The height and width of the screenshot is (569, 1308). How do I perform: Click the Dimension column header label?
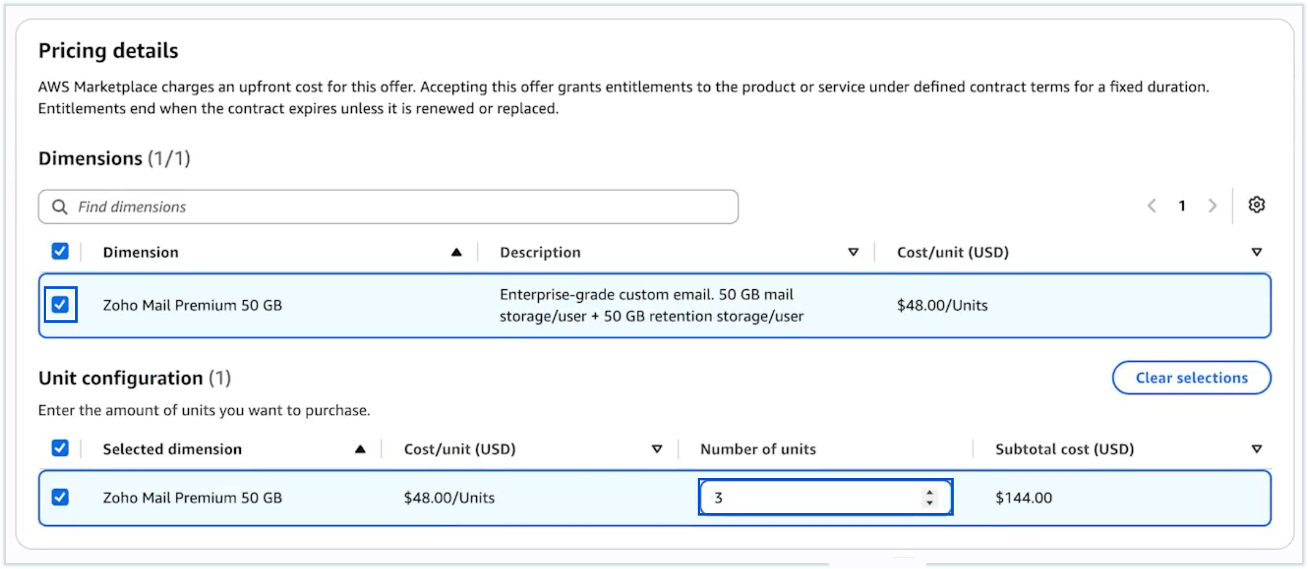pyautogui.click(x=141, y=252)
